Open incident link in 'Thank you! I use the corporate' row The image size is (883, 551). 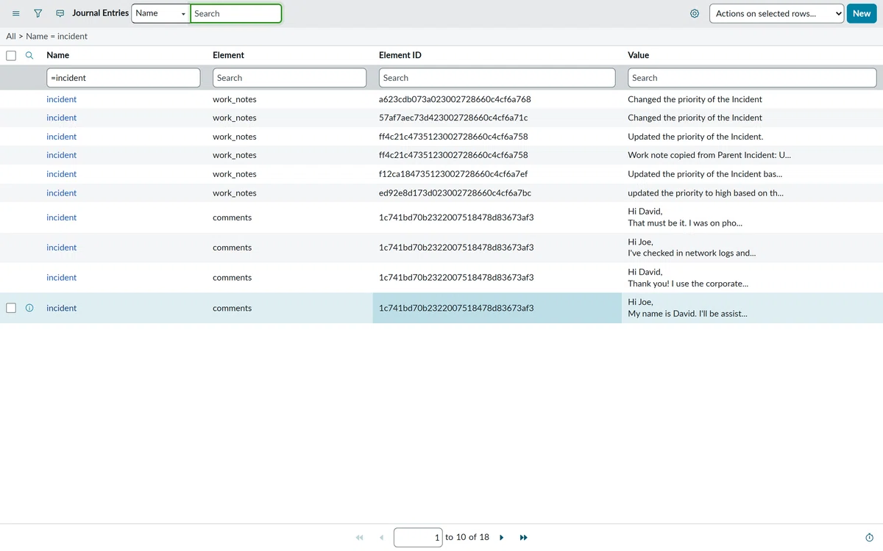[61, 278]
